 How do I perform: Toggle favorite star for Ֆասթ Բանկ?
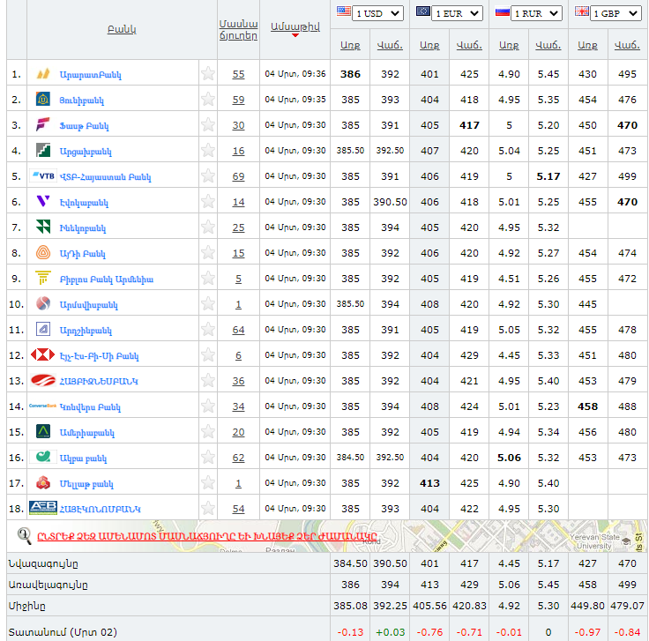point(208,124)
